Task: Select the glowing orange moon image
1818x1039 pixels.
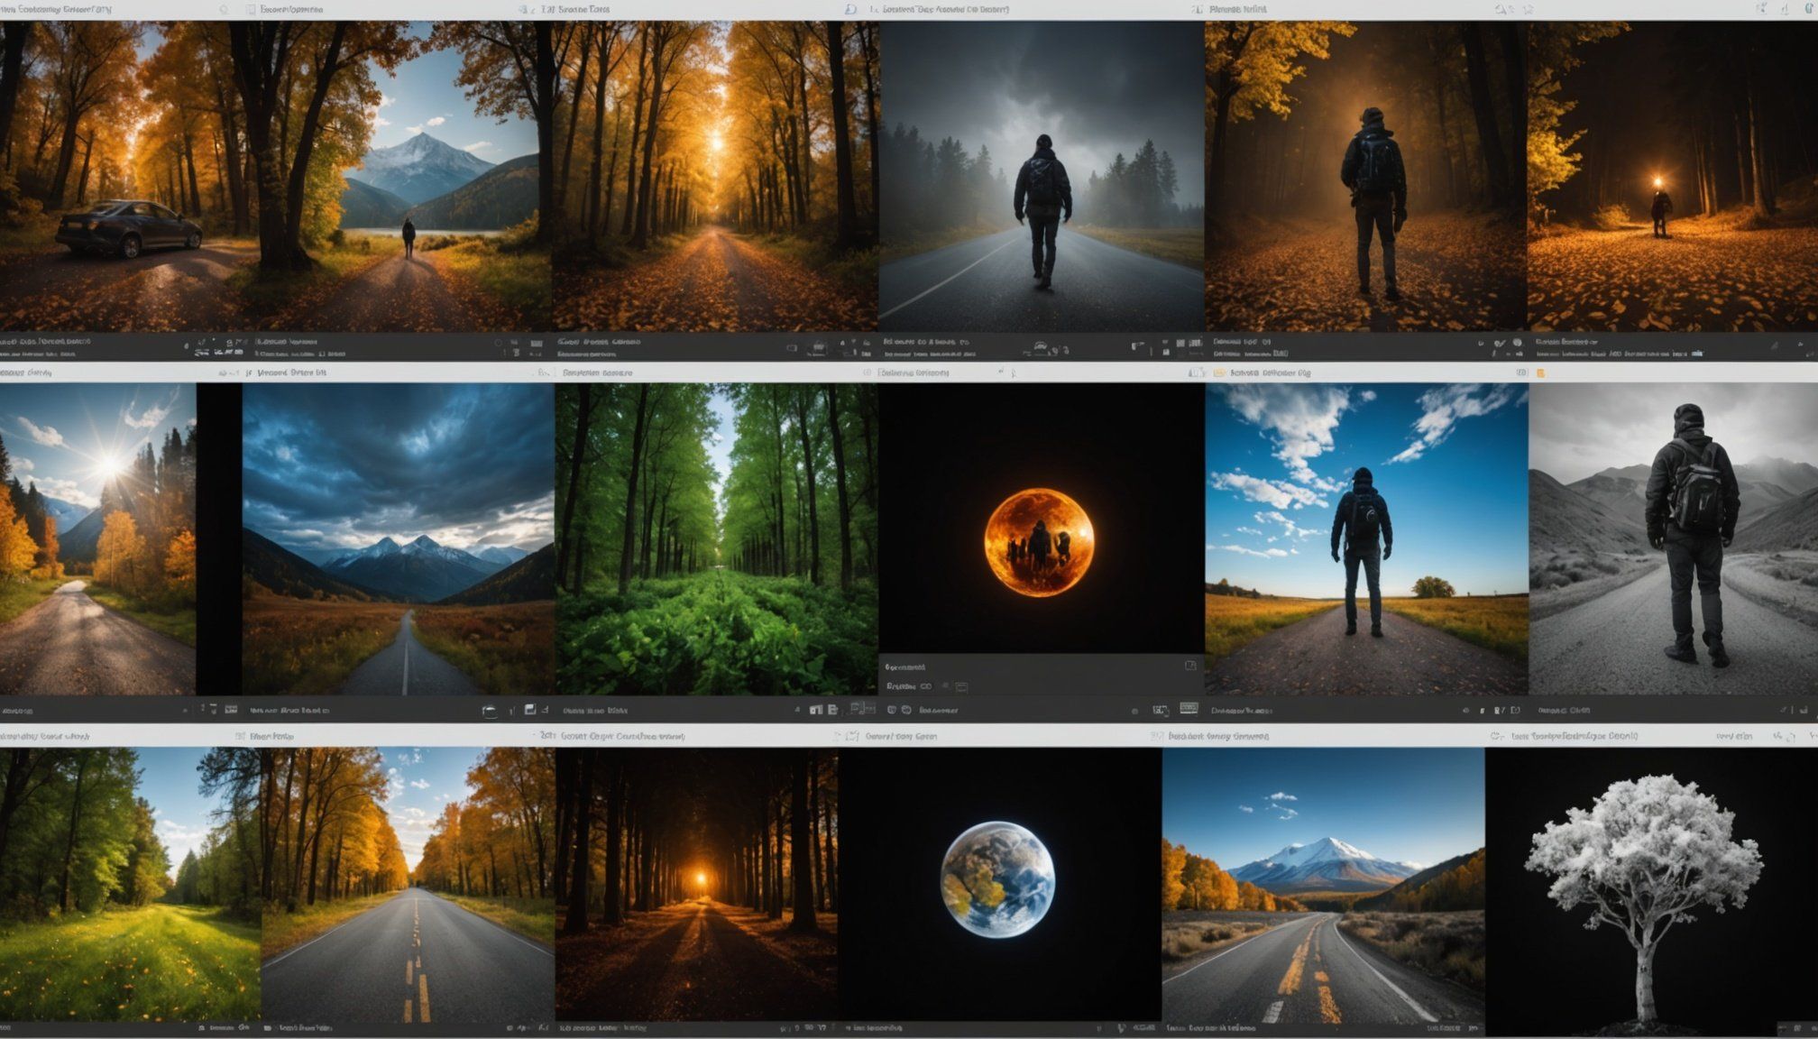Action: 1039,541
